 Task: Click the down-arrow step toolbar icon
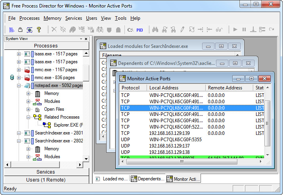click(253, 29)
